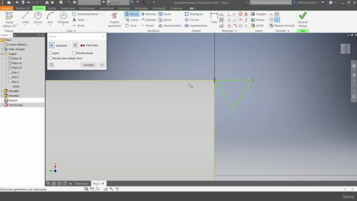Click Encerrar Esboço checkmark
The image size is (357, 201).
(303, 16)
